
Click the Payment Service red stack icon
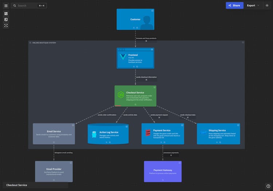(148, 133)
